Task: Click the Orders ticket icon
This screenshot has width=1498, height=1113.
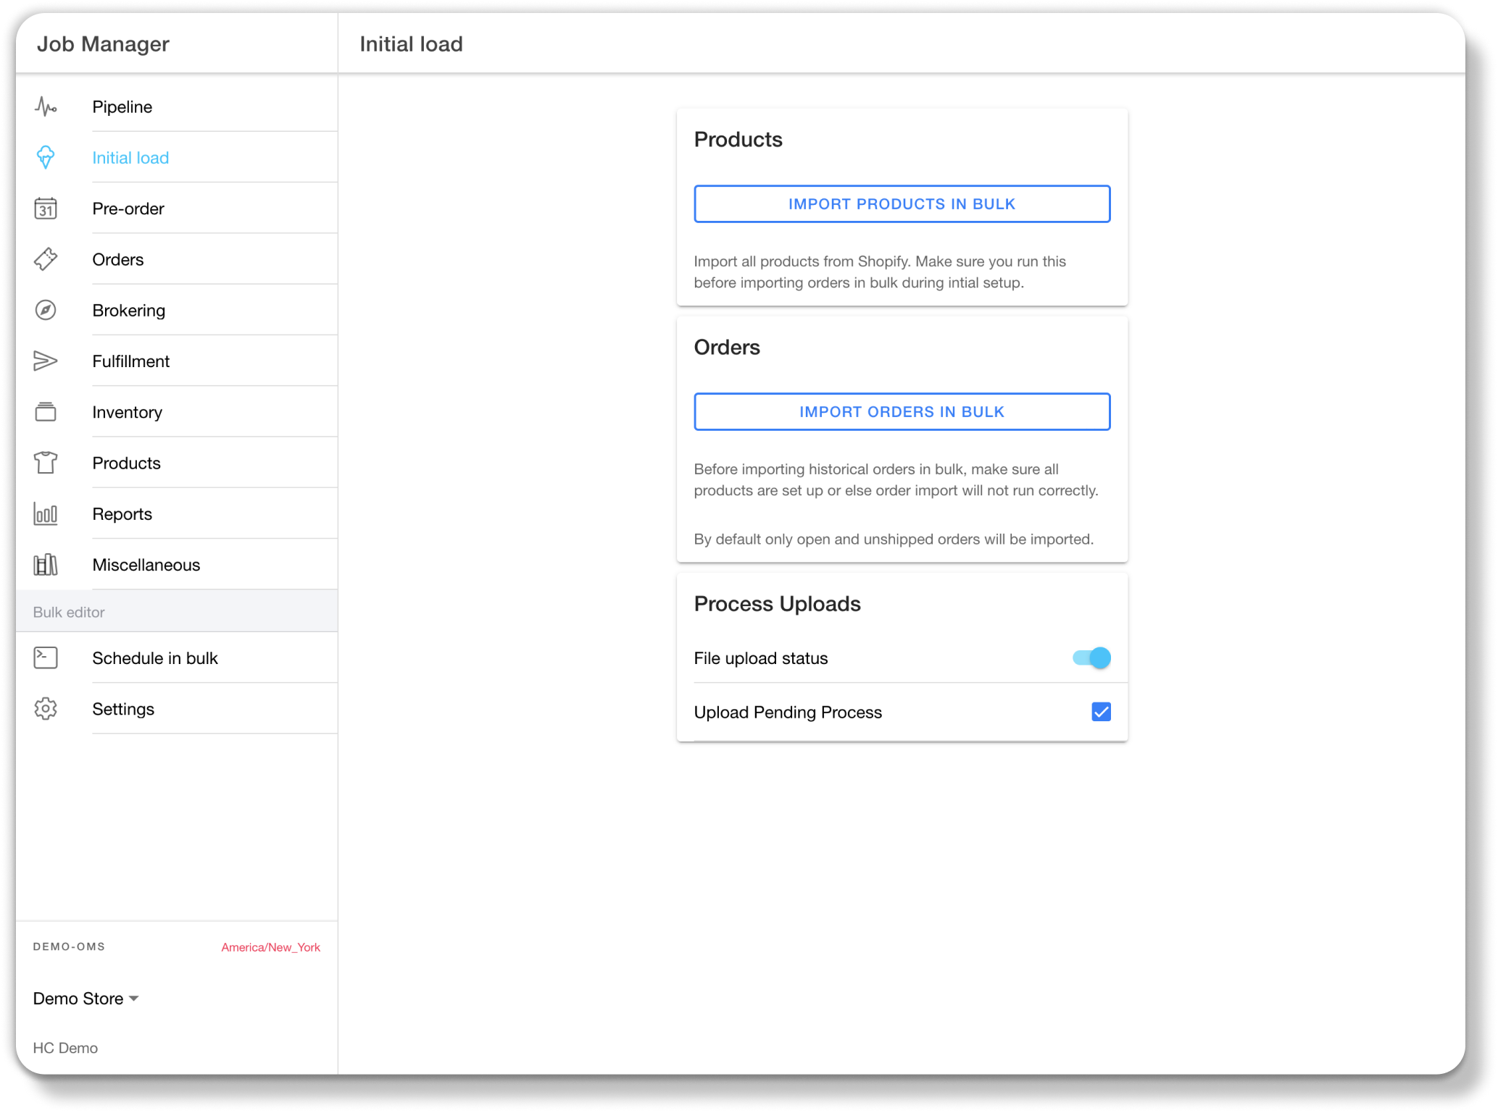Action: 46,259
